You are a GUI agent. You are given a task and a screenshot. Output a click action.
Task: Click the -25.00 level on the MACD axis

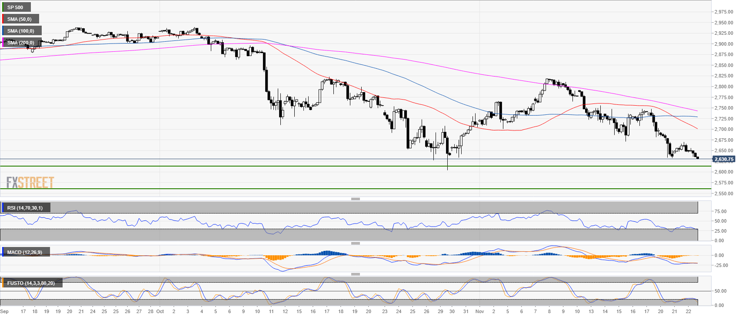(x=722, y=265)
